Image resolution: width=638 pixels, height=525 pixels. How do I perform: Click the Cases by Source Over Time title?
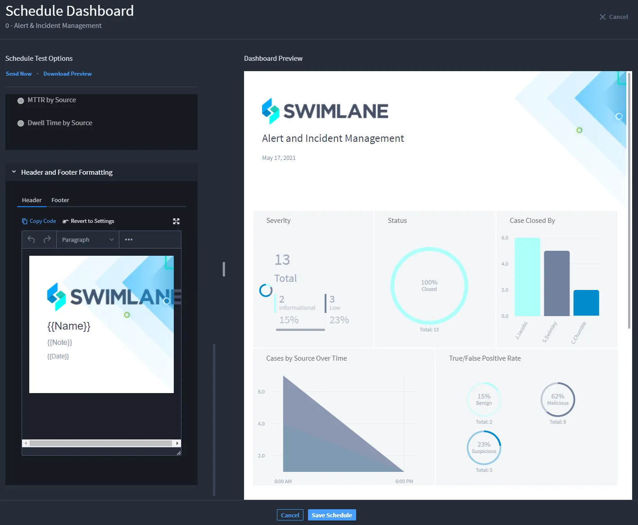point(307,358)
